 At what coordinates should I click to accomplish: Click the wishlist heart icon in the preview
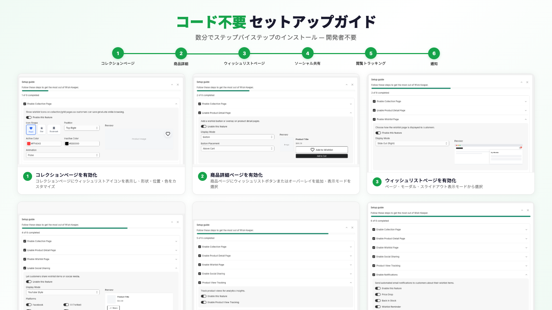[168, 134]
